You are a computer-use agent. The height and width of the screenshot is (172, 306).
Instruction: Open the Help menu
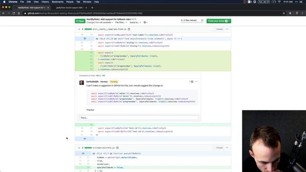tap(97, 2)
